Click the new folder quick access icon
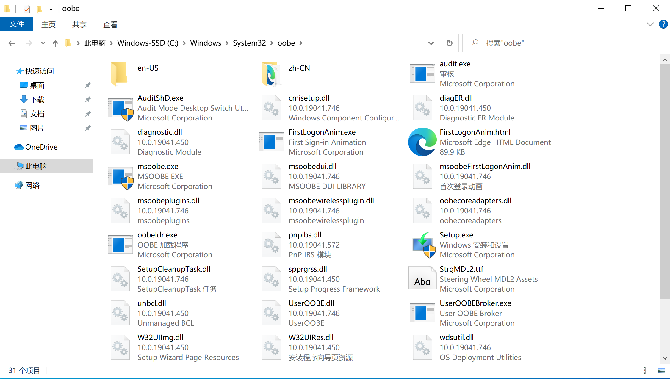Image resolution: width=670 pixels, height=379 pixels. pos(39,9)
